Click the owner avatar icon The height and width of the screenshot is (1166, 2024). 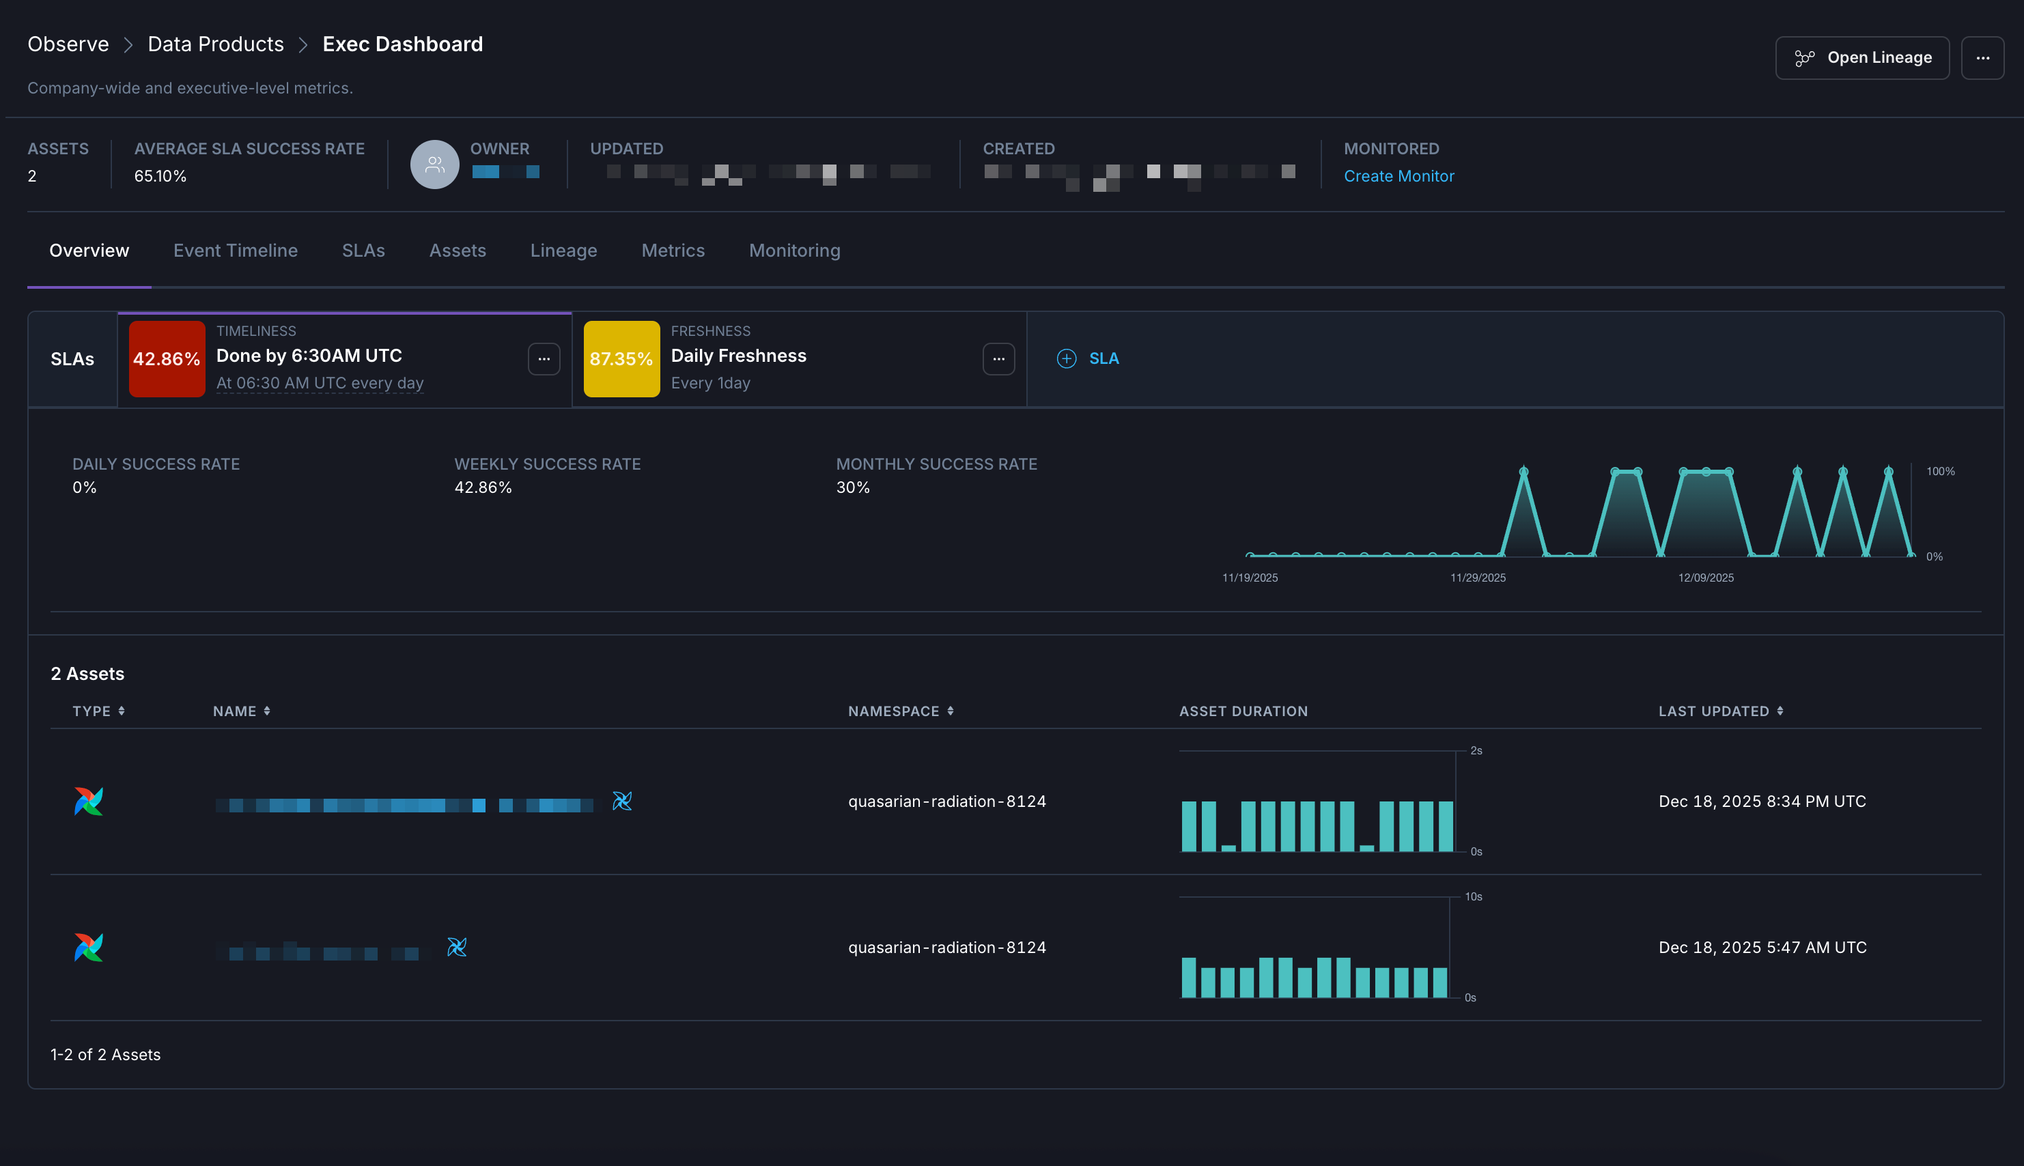[434, 164]
